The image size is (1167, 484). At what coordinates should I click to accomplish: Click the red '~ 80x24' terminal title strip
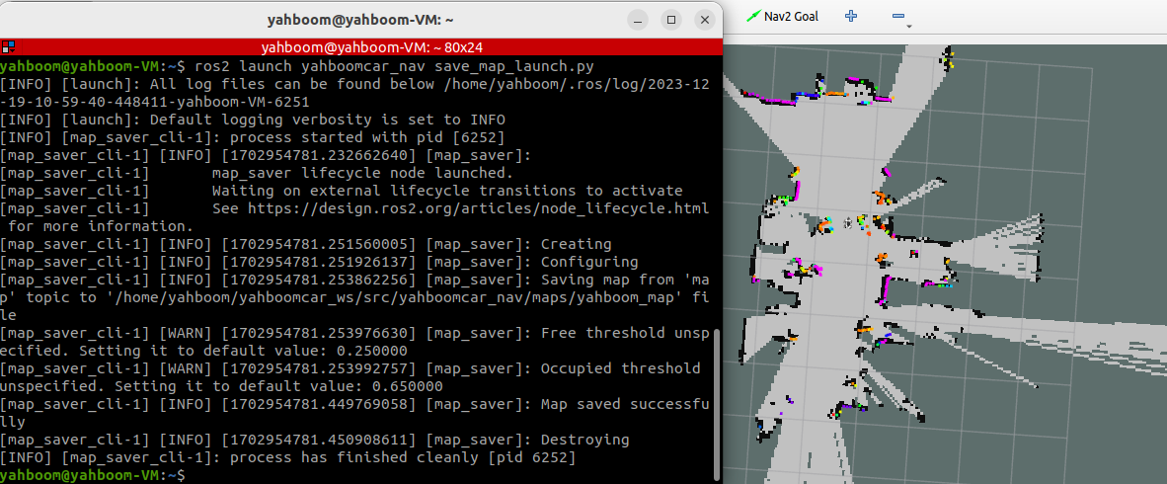coord(361,46)
